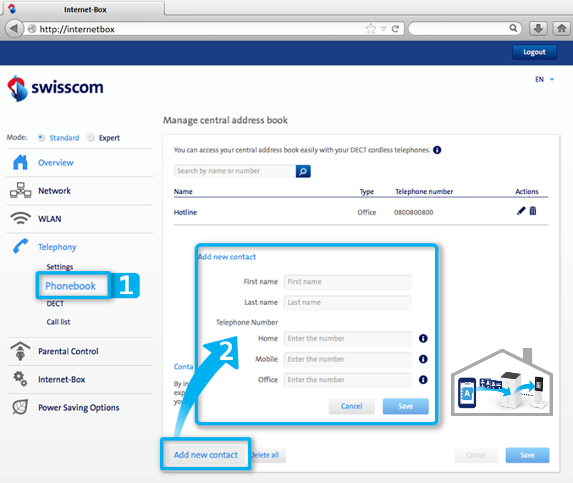
Task: Click the WLAN wifi signal icon
Action: pyautogui.click(x=20, y=218)
